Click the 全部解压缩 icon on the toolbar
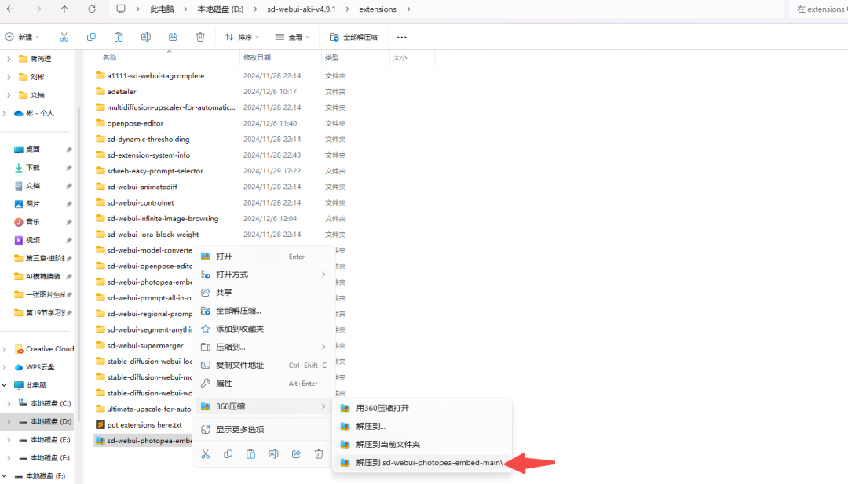This screenshot has width=848, height=484. click(x=334, y=37)
